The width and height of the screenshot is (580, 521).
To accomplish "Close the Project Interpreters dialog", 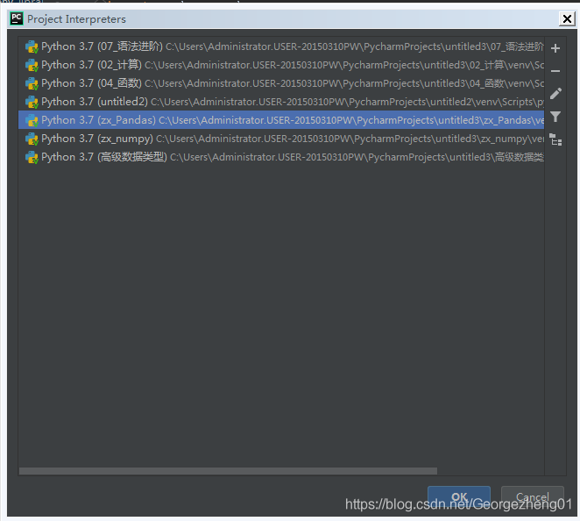I will [x=567, y=18].
